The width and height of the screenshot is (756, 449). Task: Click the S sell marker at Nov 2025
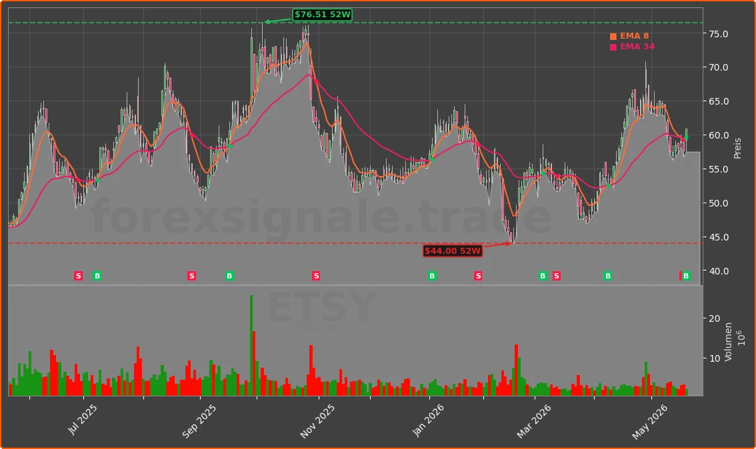[316, 276]
